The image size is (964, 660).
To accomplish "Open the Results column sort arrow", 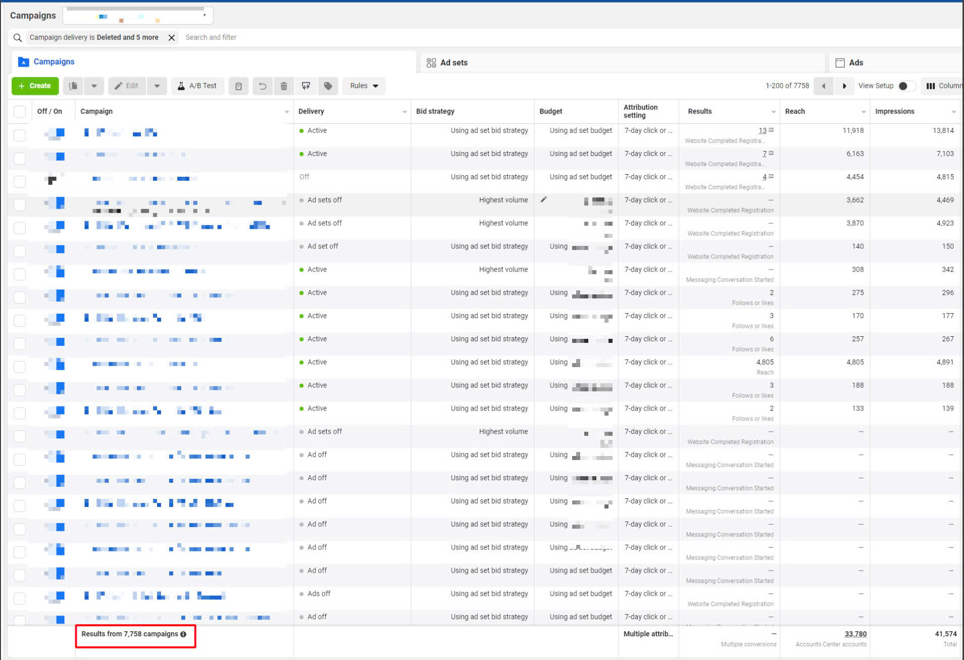I will (x=773, y=112).
